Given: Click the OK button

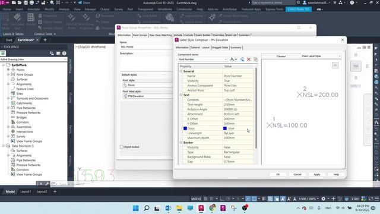Looking at the screenshot, I should pyautogui.click(x=278, y=174).
